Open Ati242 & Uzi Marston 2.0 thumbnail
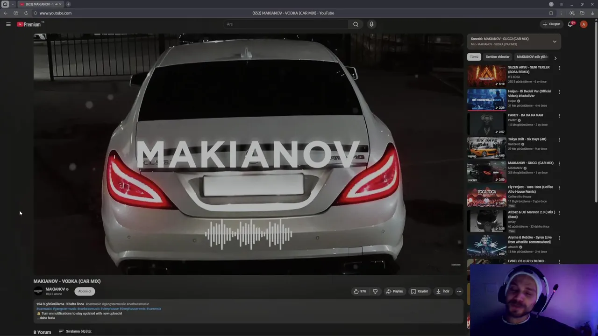The height and width of the screenshot is (336, 598). 487,221
